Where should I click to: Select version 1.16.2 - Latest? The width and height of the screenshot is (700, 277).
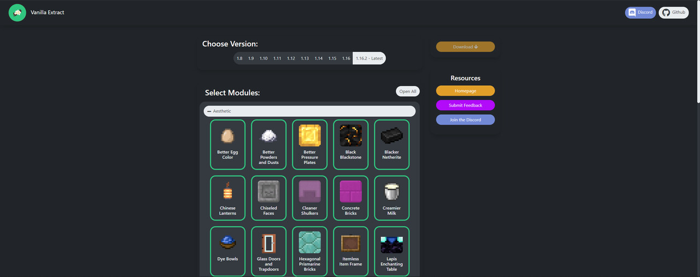point(369,58)
